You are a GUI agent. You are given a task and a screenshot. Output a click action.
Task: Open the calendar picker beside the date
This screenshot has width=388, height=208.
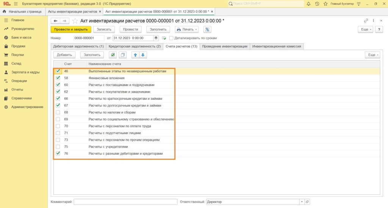(x=156, y=38)
